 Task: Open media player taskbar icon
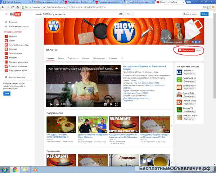point(36,169)
